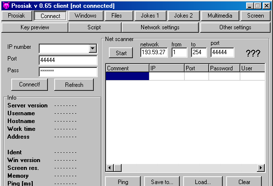Open the Key preview tab
The height and width of the screenshot is (186, 273).
(35, 27)
